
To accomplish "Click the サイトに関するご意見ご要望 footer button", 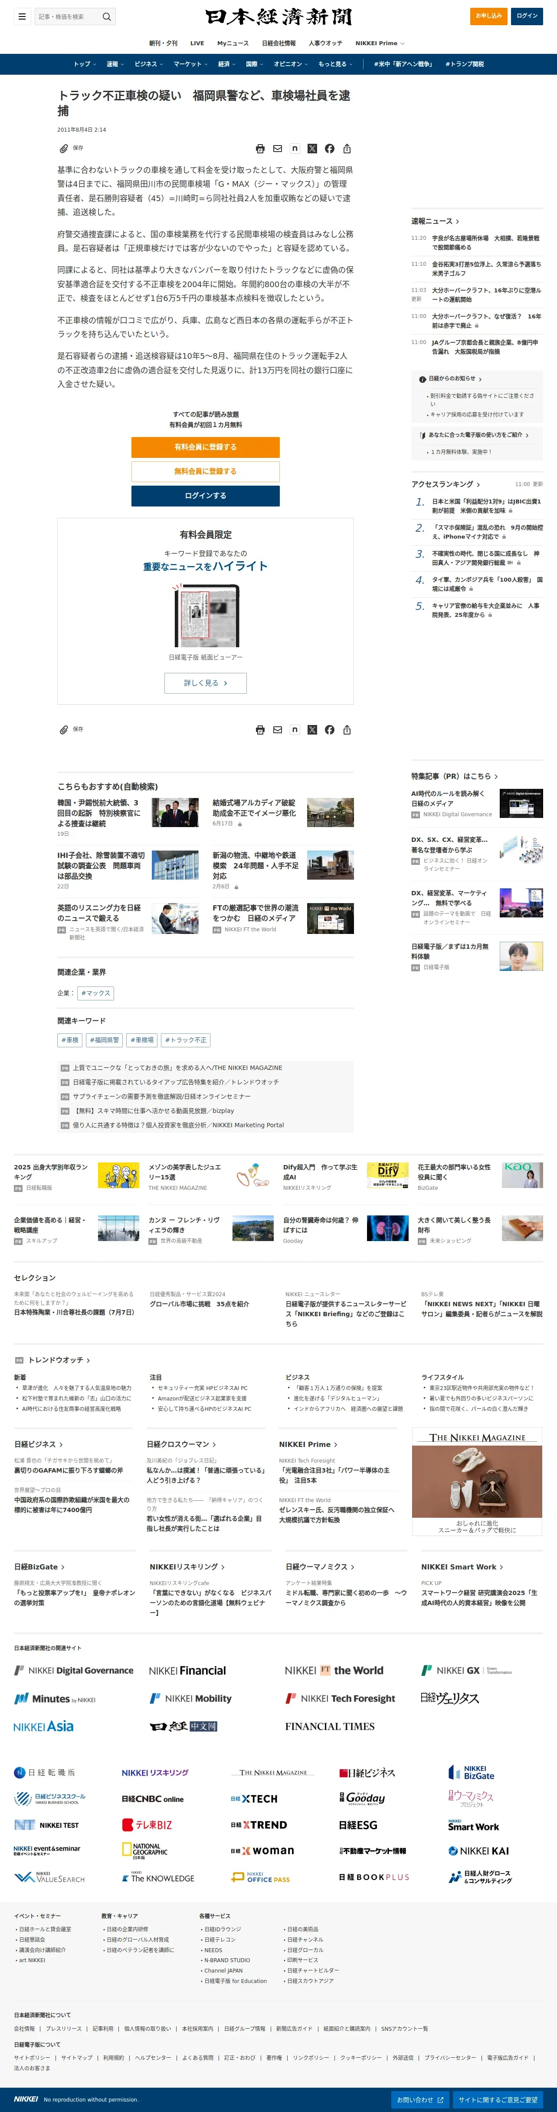I will tap(498, 2100).
